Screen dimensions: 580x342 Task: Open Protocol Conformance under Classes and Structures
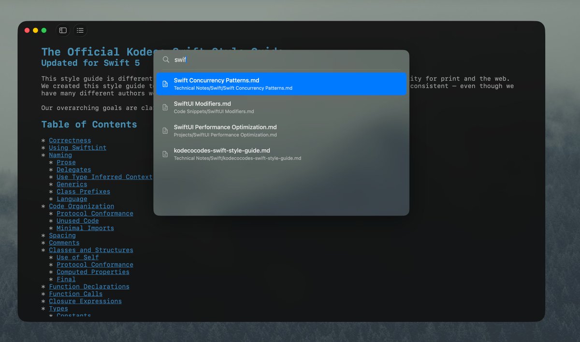(x=95, y=265)
